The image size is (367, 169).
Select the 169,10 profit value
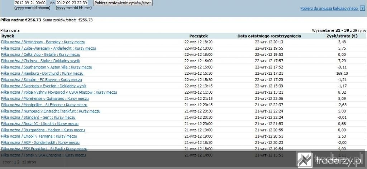(342, 74)
